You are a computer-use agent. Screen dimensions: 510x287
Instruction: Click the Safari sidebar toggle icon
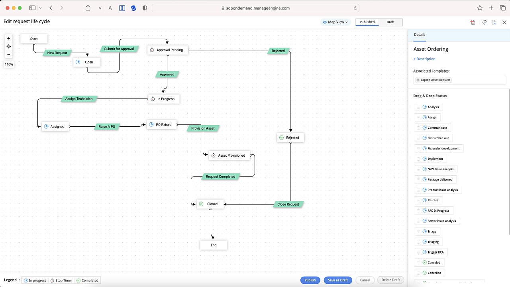coord(33,8)
